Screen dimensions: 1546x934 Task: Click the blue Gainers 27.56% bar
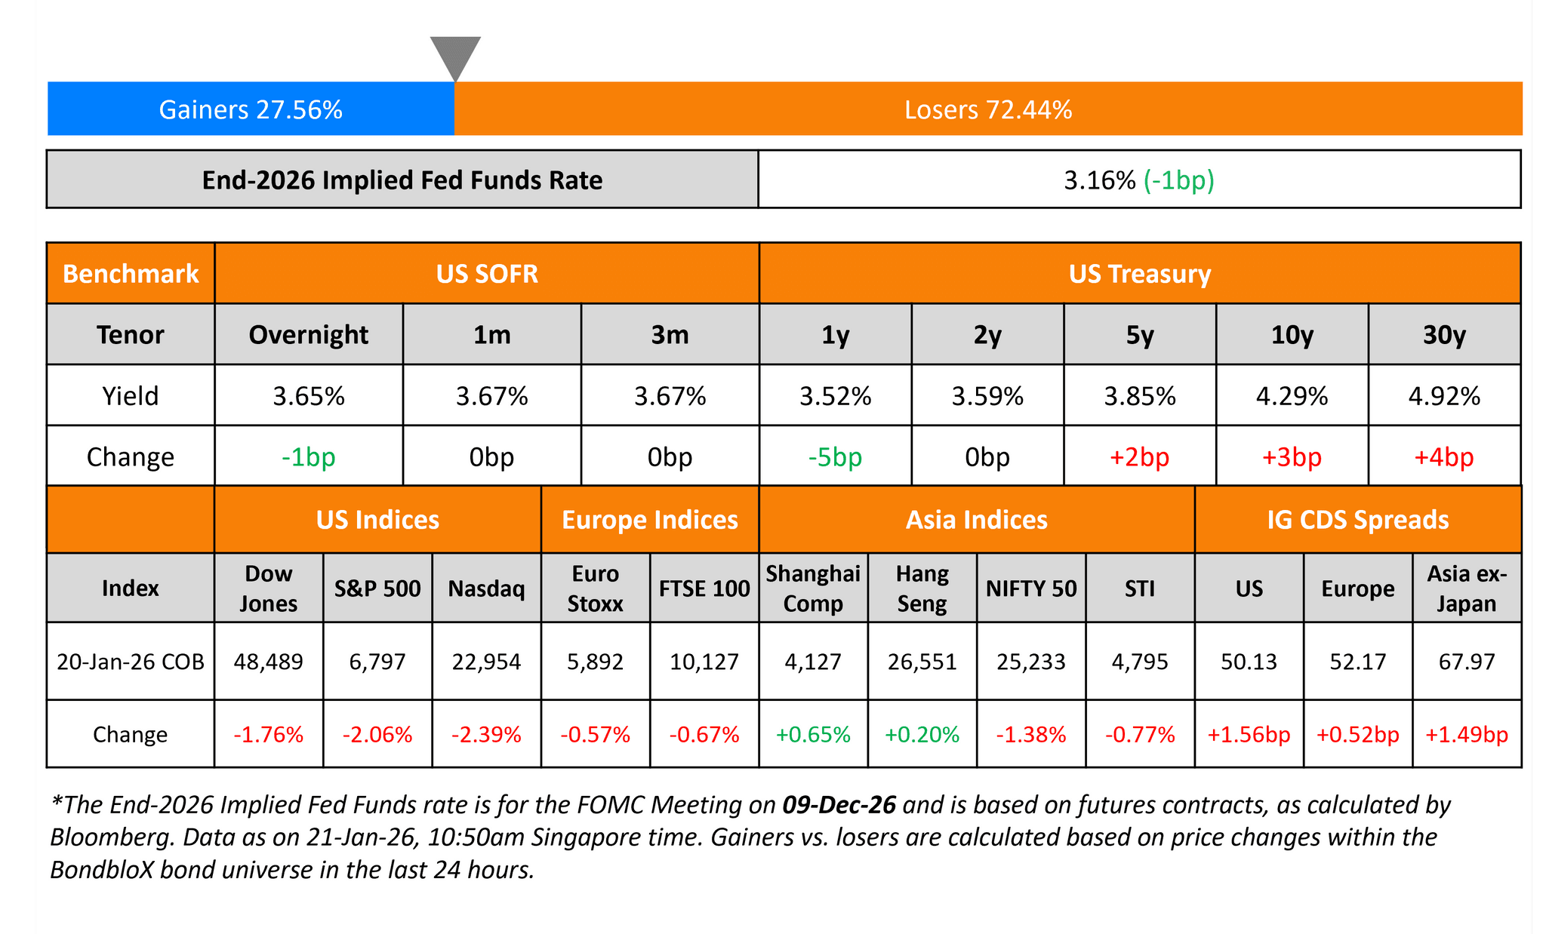click(251, 109)
